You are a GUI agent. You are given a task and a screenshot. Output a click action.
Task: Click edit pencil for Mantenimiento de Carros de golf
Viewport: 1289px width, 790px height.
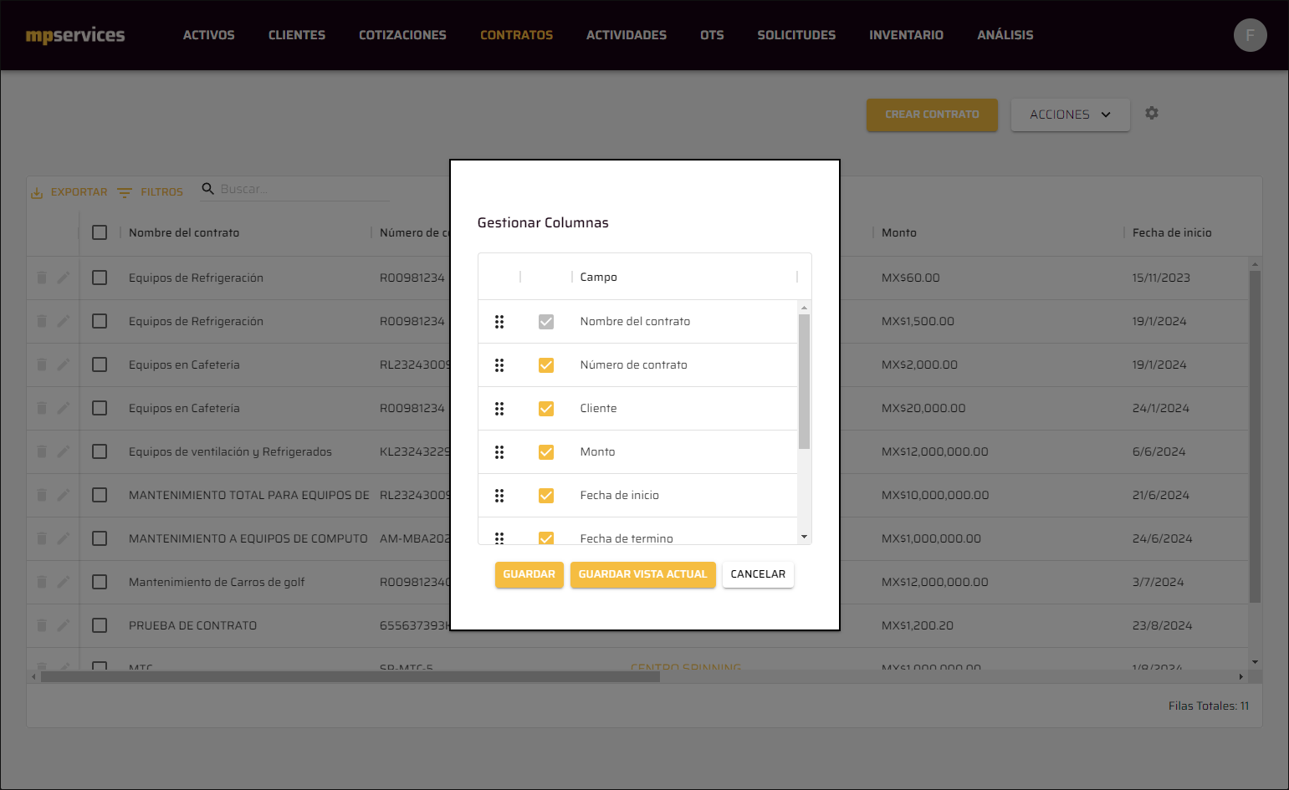63,582
